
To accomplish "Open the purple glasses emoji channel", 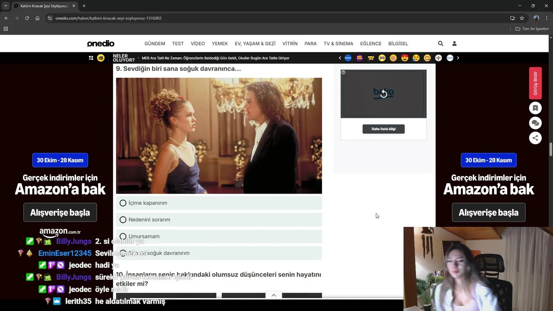I will pos(382,58).
